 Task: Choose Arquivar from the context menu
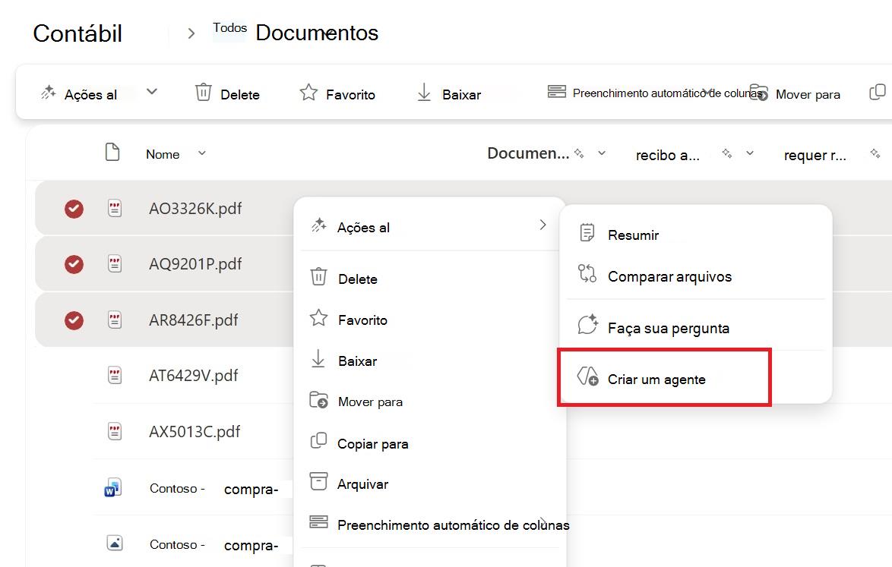tap(429, 484)
